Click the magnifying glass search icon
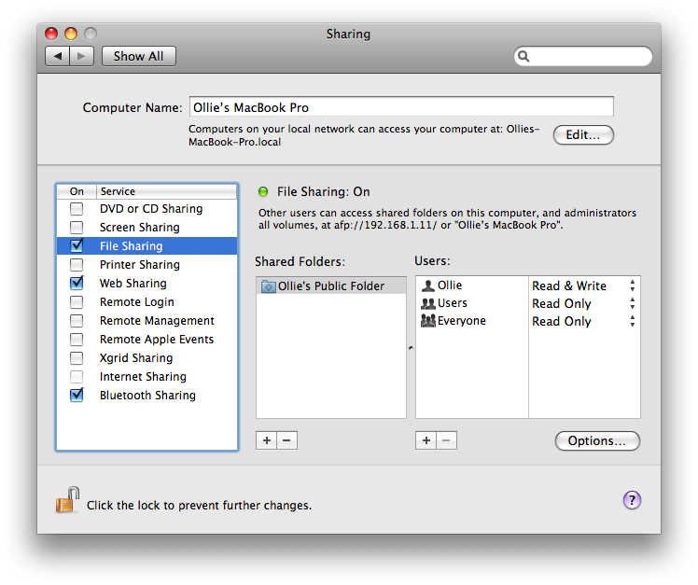Viewport: 698px width, 585px height. pyautogui.click(x=523, y=57)
